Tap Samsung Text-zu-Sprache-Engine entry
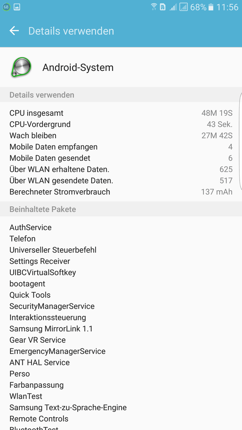The image size is (242, 430). (68, 407)
